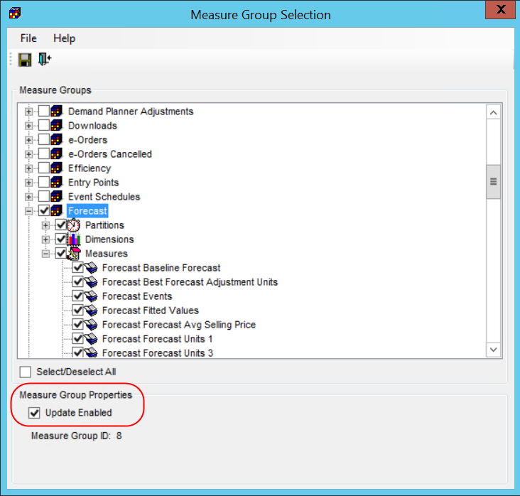520x496 pixels.
Task: Click the Exit door toolbar icon
Action: (x=45, y=60)
